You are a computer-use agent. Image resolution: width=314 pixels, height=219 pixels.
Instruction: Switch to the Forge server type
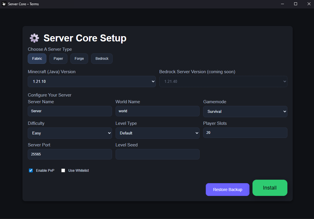79,59
